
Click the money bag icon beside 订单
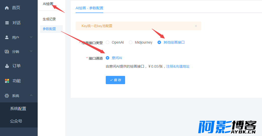(x=7, y=66)
